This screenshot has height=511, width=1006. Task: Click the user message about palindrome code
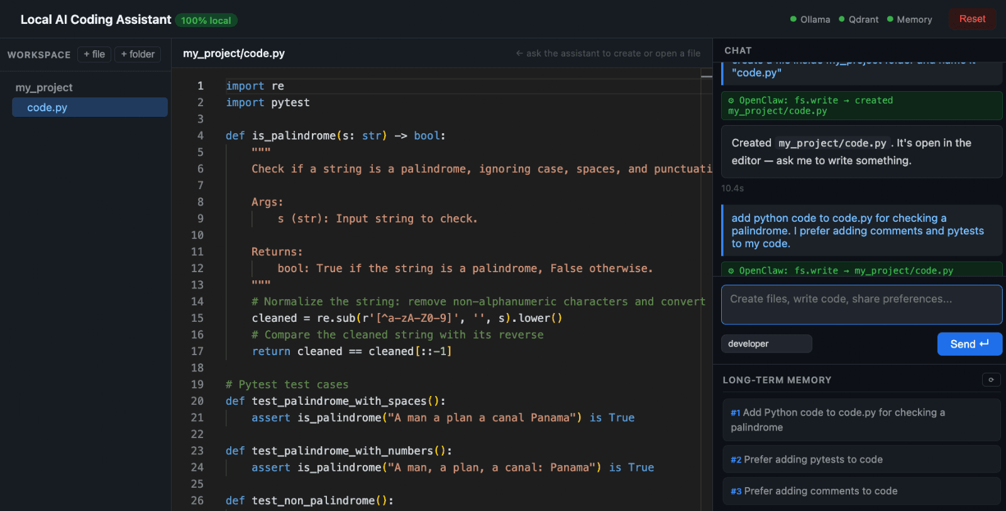point(861,231)
